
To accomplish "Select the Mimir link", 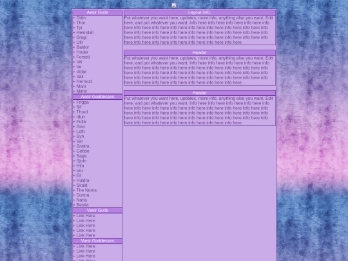I will click(82, 91).
